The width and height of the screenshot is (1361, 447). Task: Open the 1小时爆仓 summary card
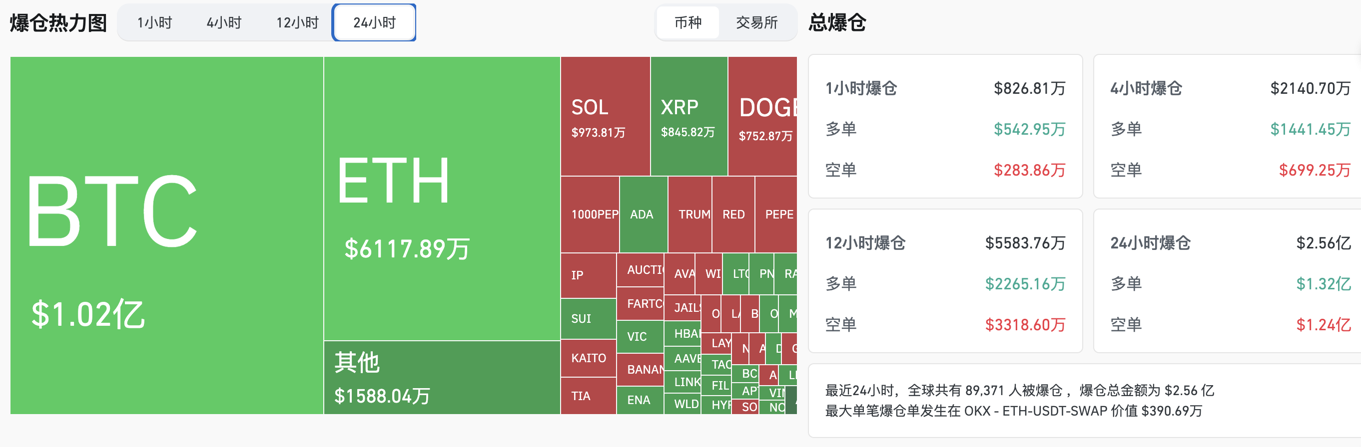point(945,127)
